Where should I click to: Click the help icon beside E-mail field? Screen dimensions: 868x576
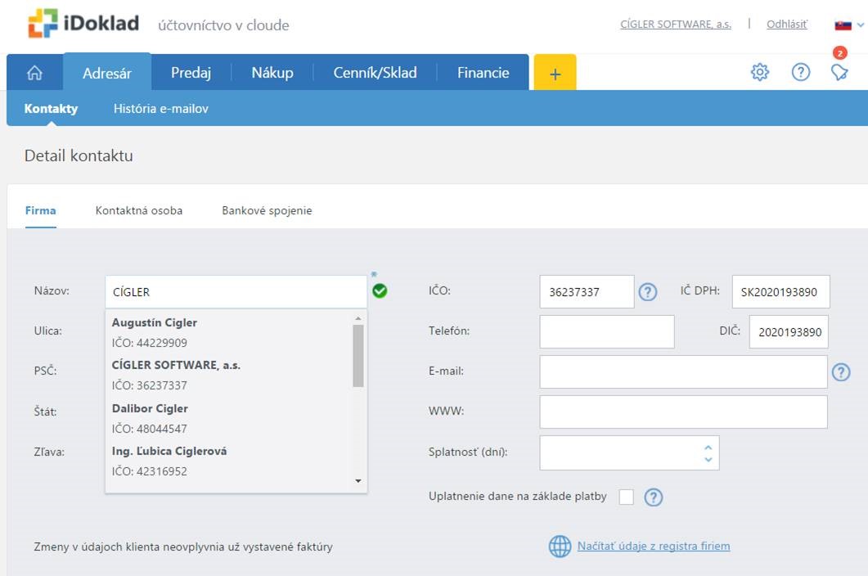841,372
